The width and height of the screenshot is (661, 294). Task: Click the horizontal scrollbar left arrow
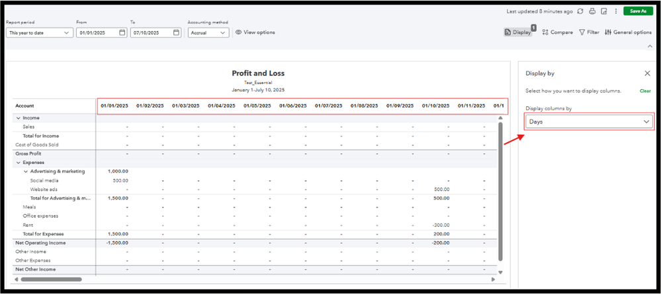17,279
